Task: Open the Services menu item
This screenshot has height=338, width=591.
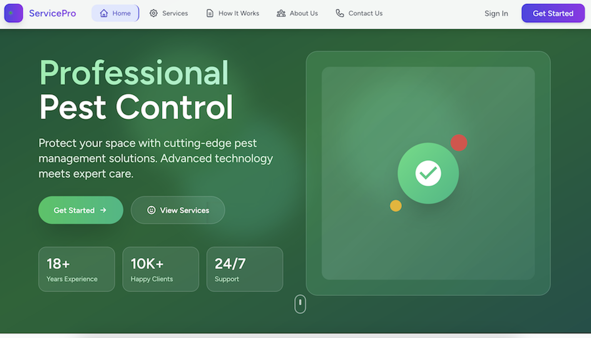Action: (175, 13)
